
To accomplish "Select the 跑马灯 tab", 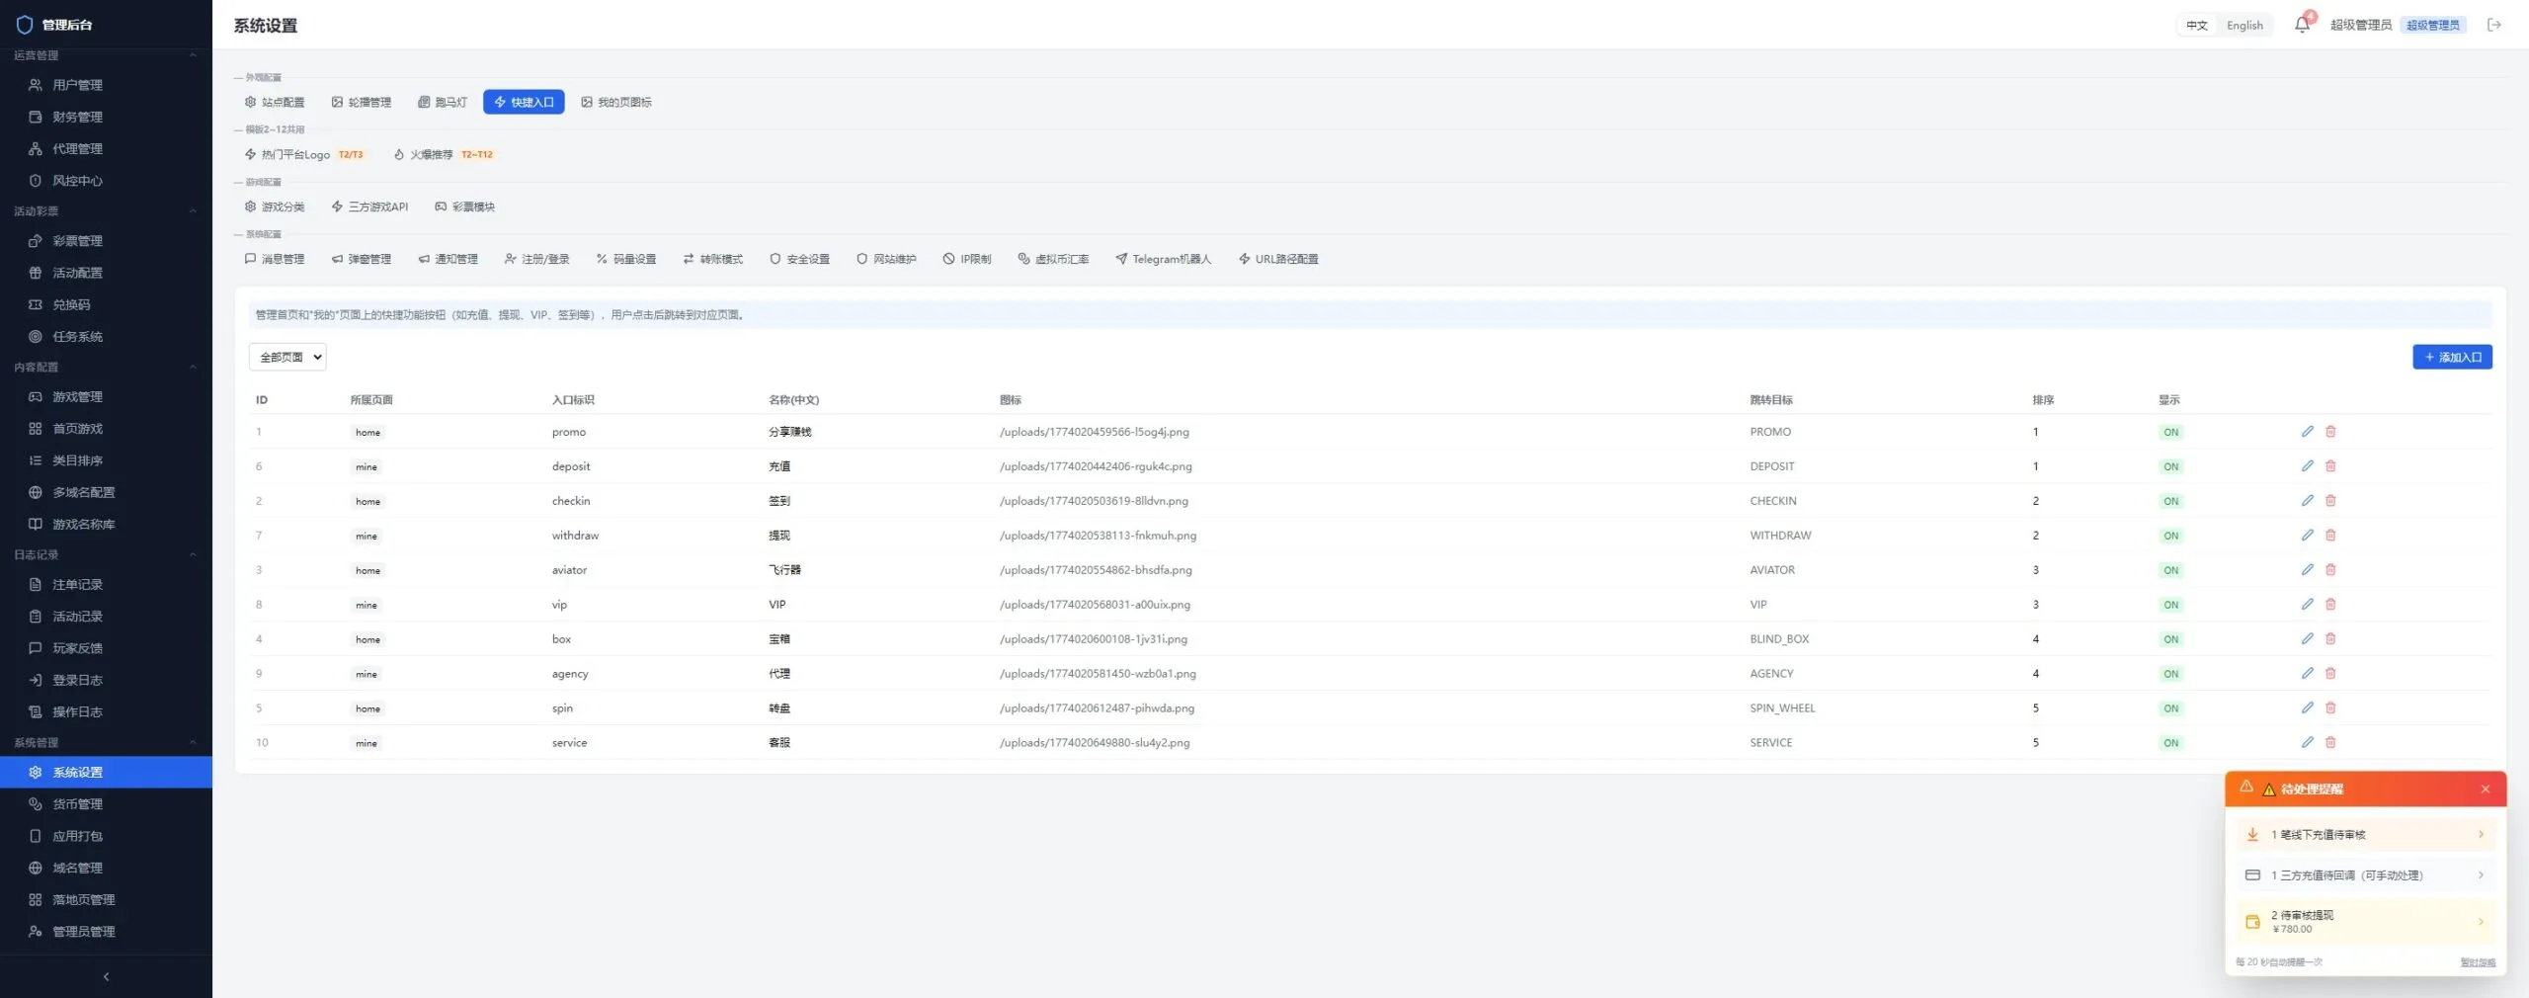I will [x=443, y=103].
